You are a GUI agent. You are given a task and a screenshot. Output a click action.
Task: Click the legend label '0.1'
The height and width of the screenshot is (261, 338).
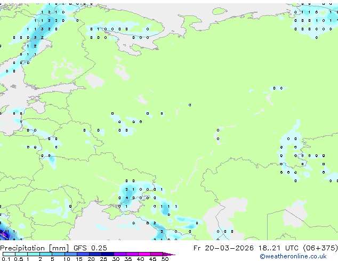pyautogui.click(x=6, y=259)
